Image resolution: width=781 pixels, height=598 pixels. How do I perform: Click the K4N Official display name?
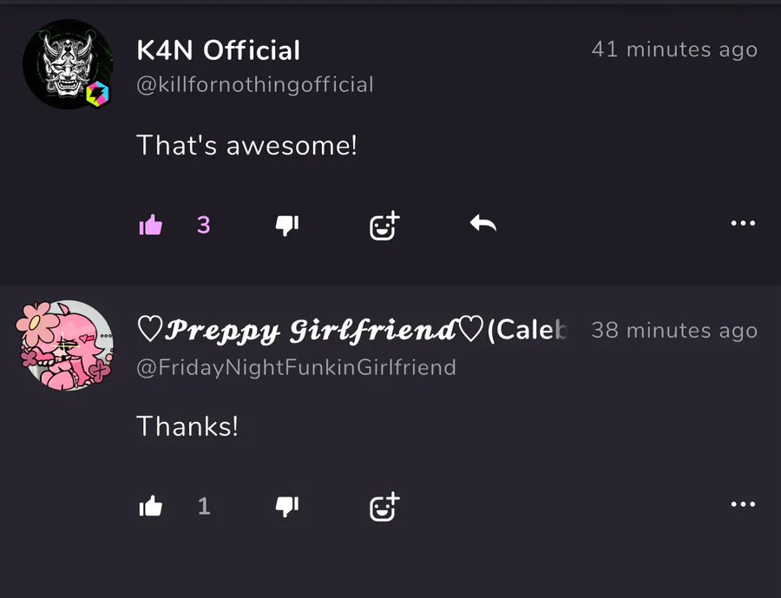point(218,49)
